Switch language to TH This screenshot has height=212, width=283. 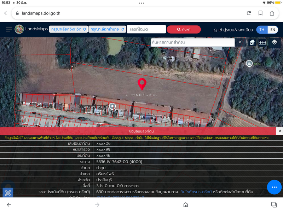[x=262, y=30]
